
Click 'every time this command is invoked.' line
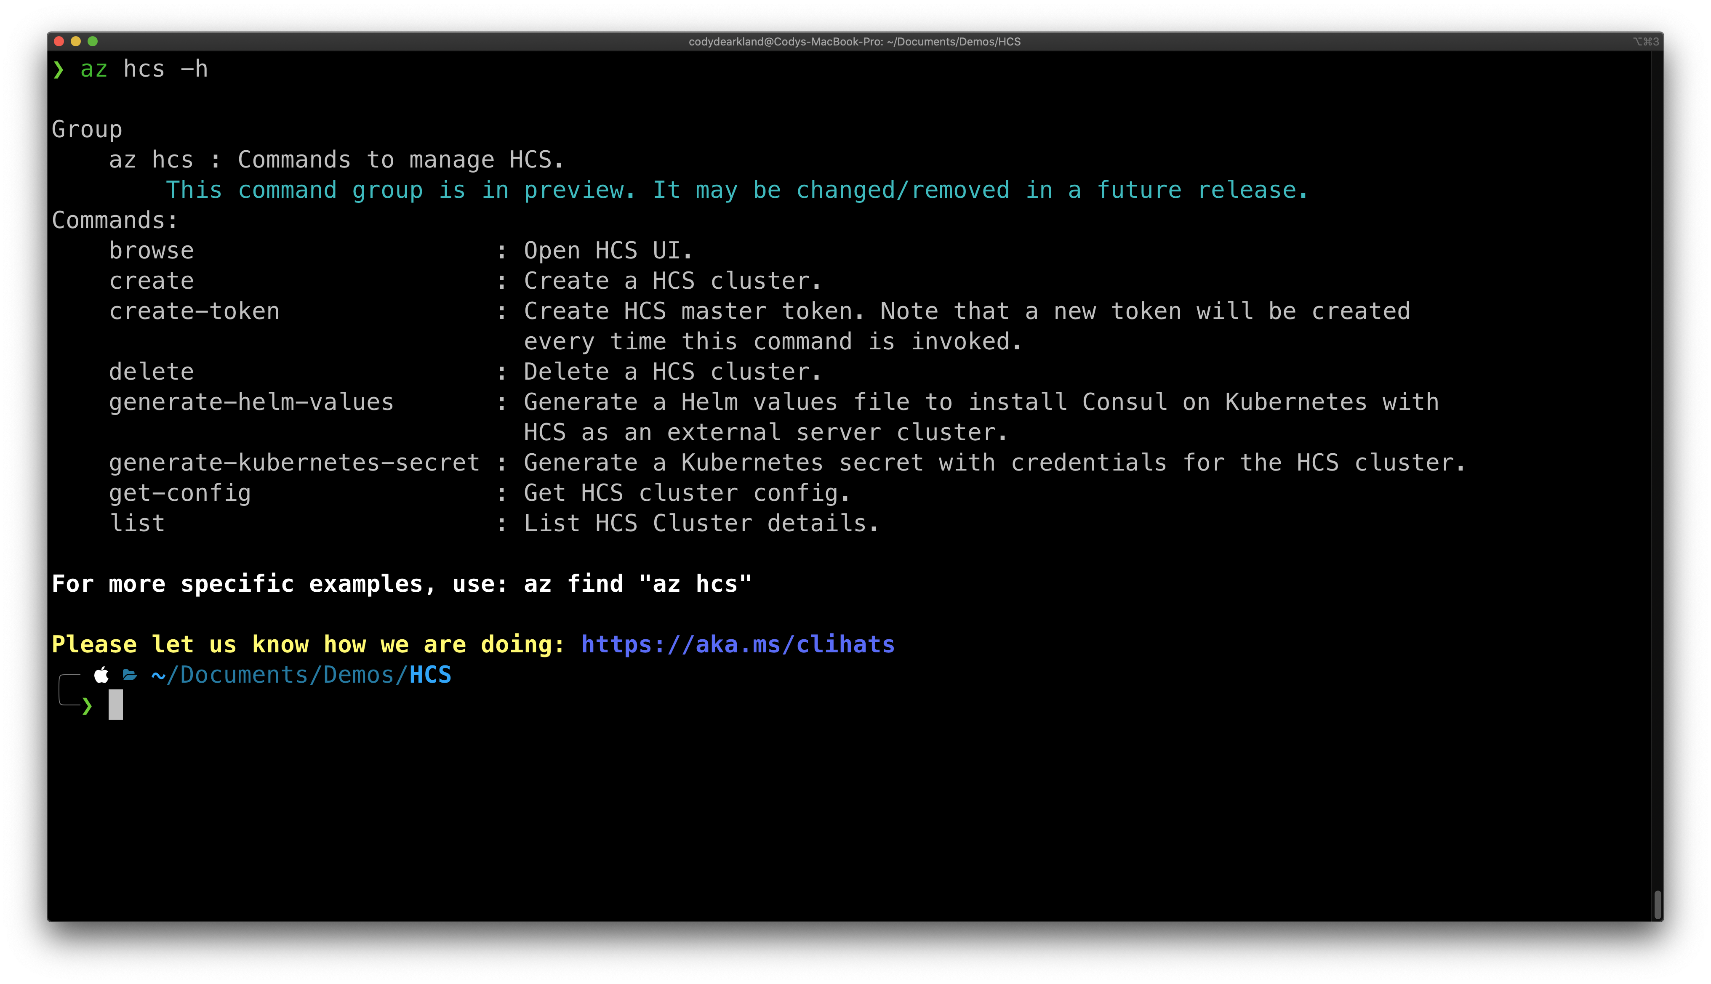pos(773,342)
